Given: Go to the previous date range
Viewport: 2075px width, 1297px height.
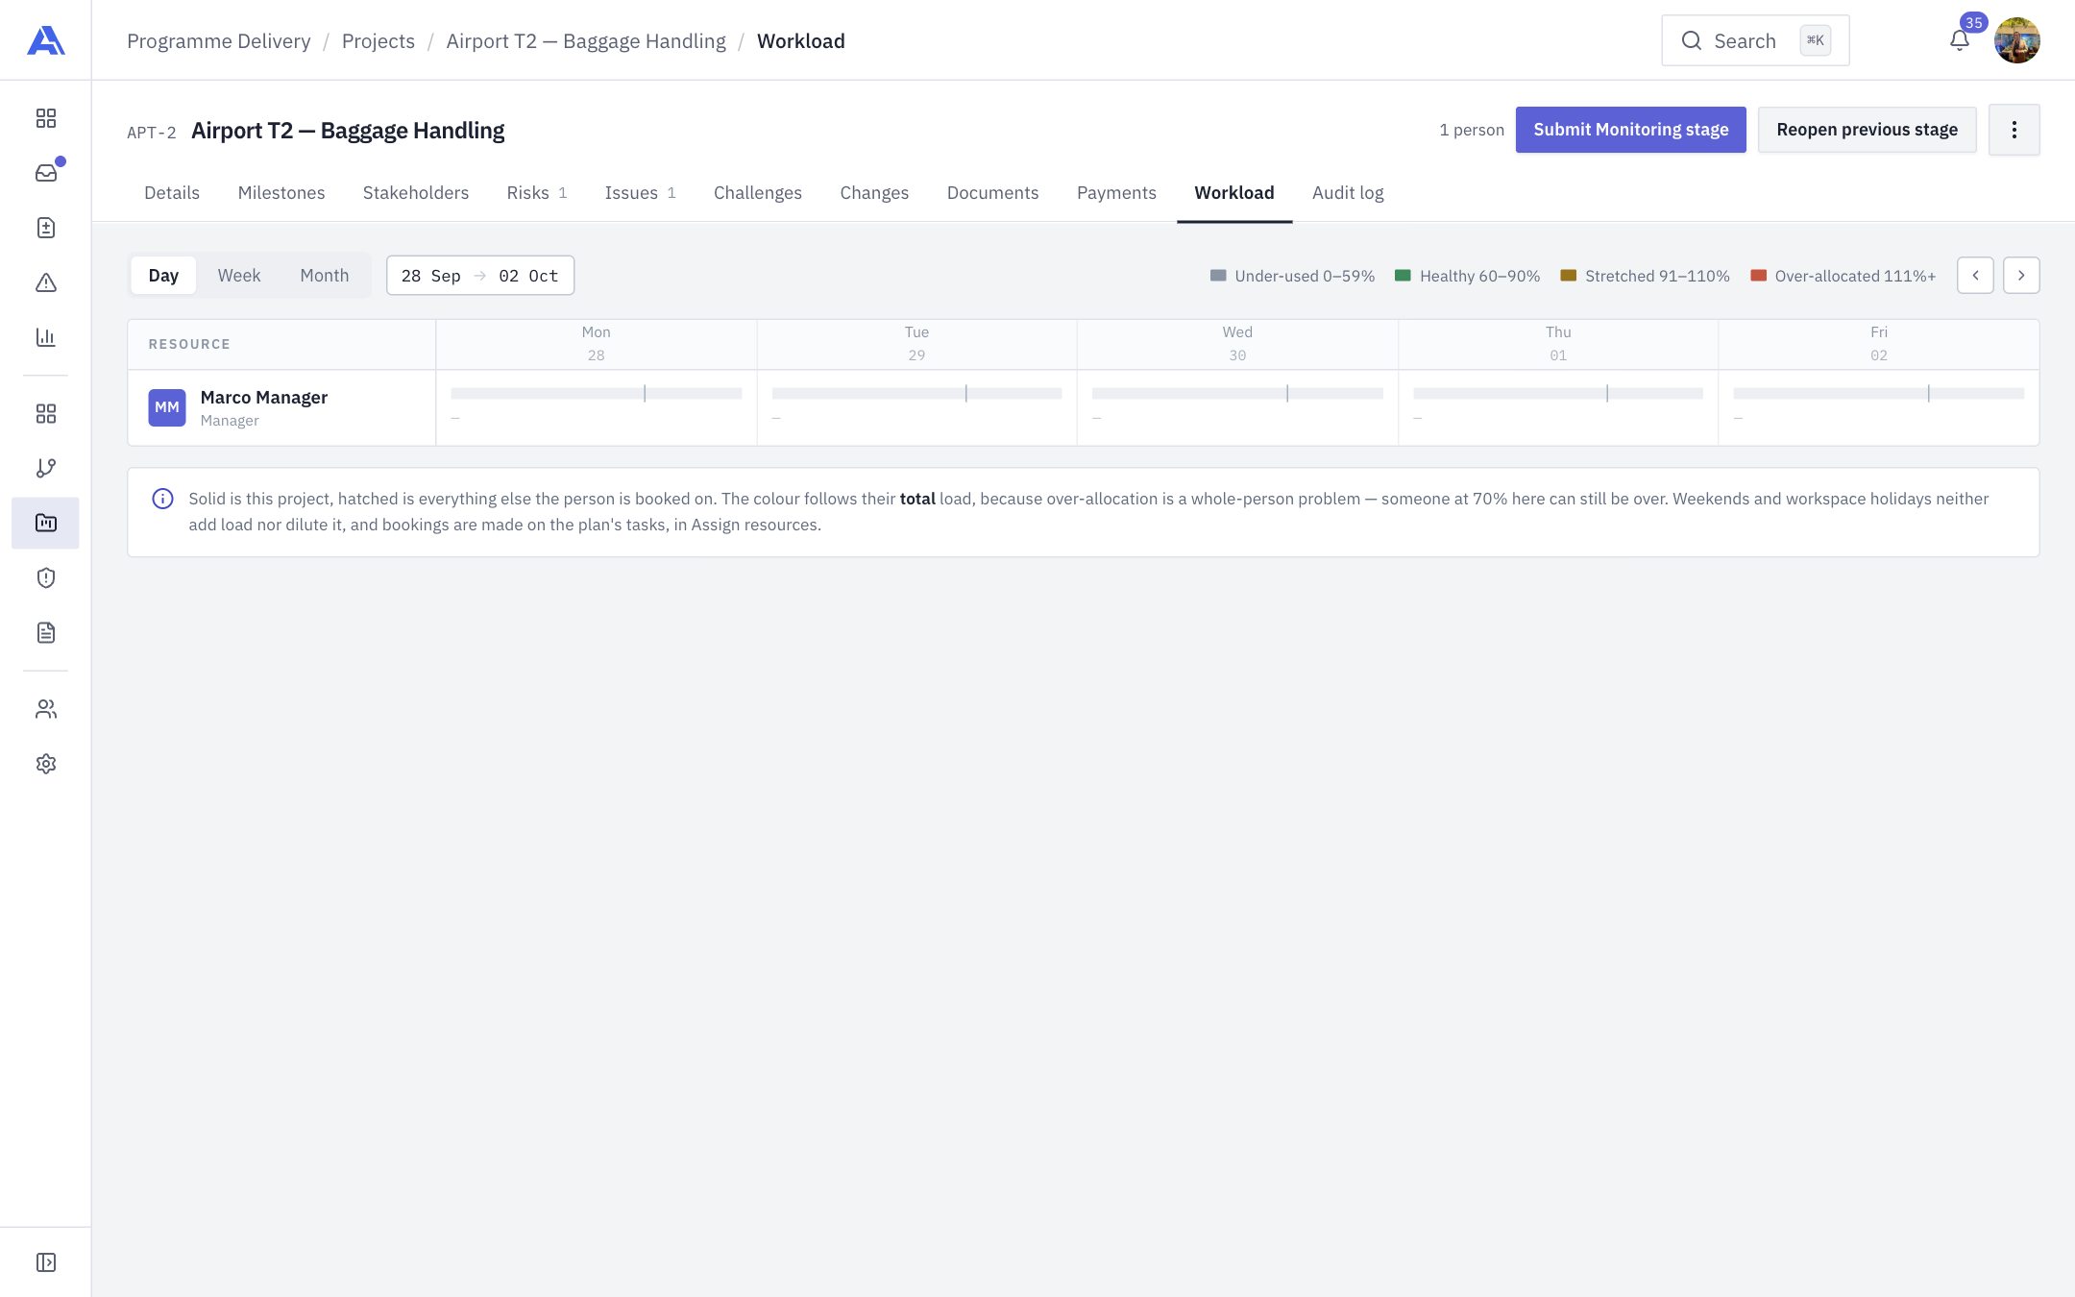Looking at the screenshot, I should (1975, 276).
